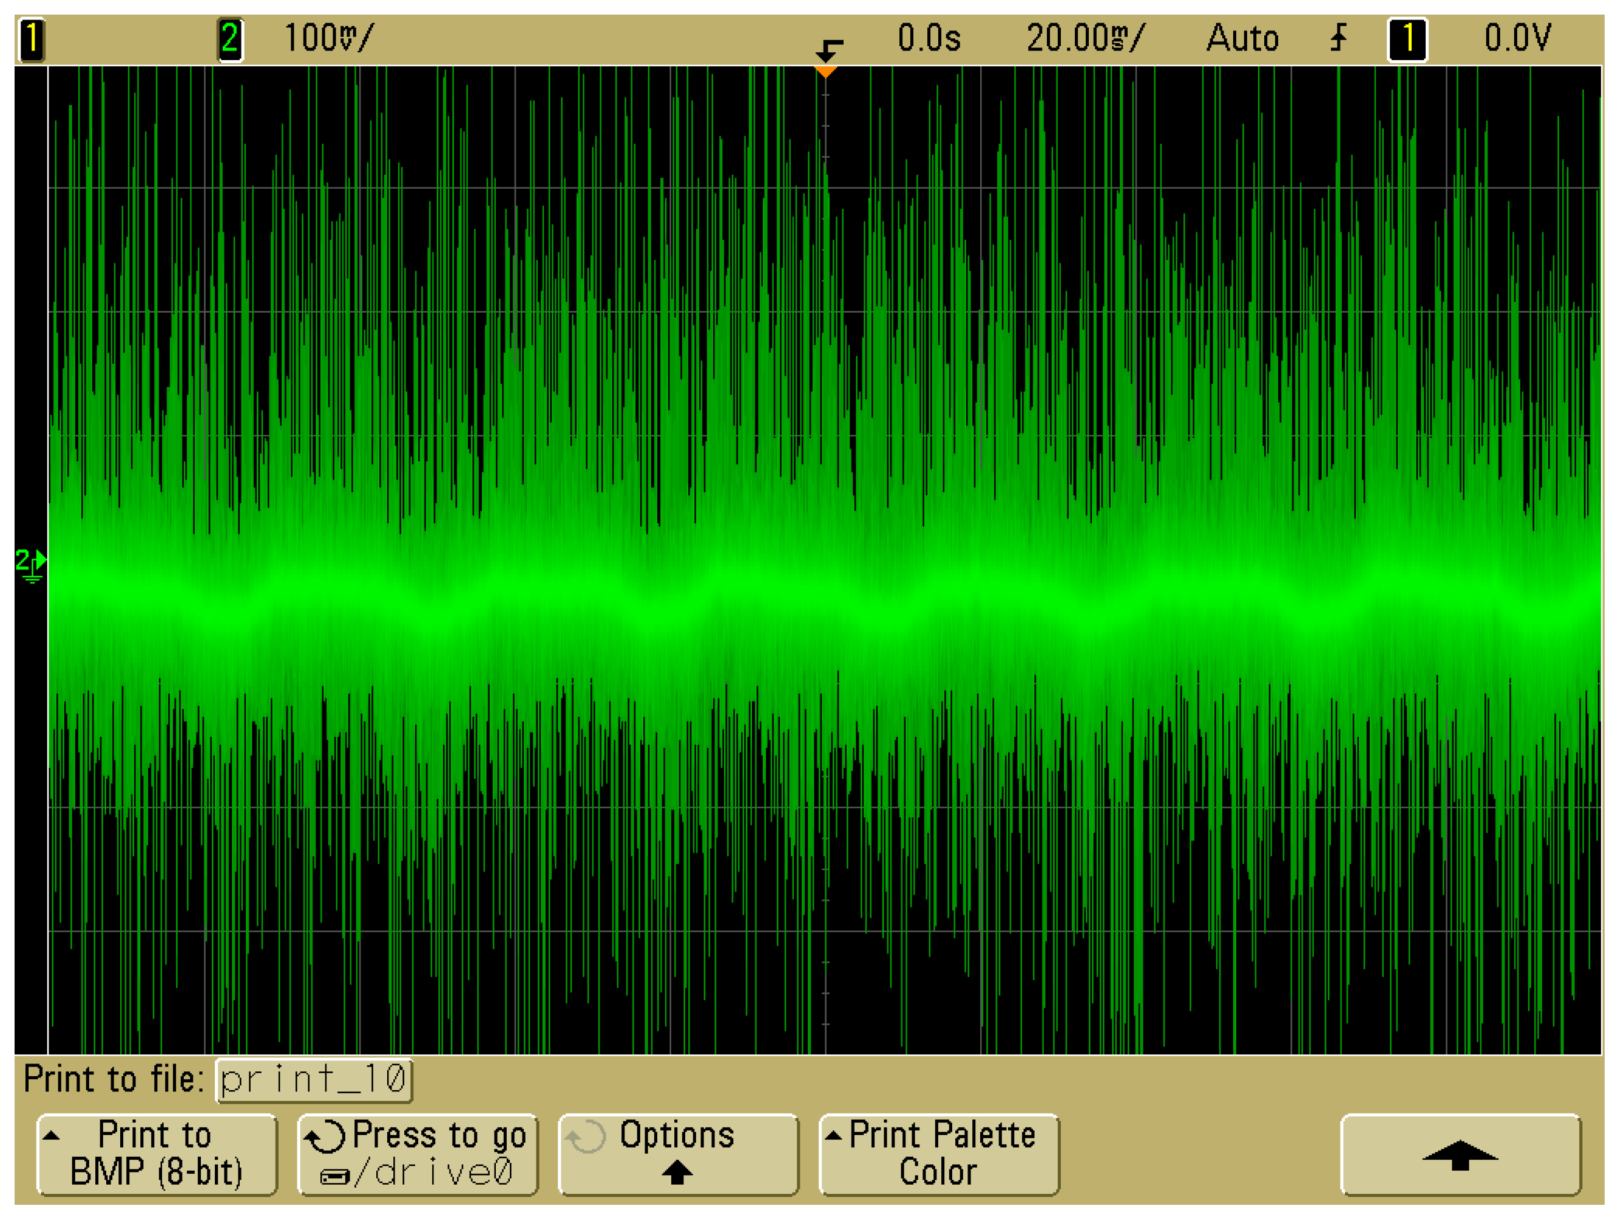Click the drive icon beside /drive0
Screen dimensions: 1618x1220
click(x=335, y=1177)
